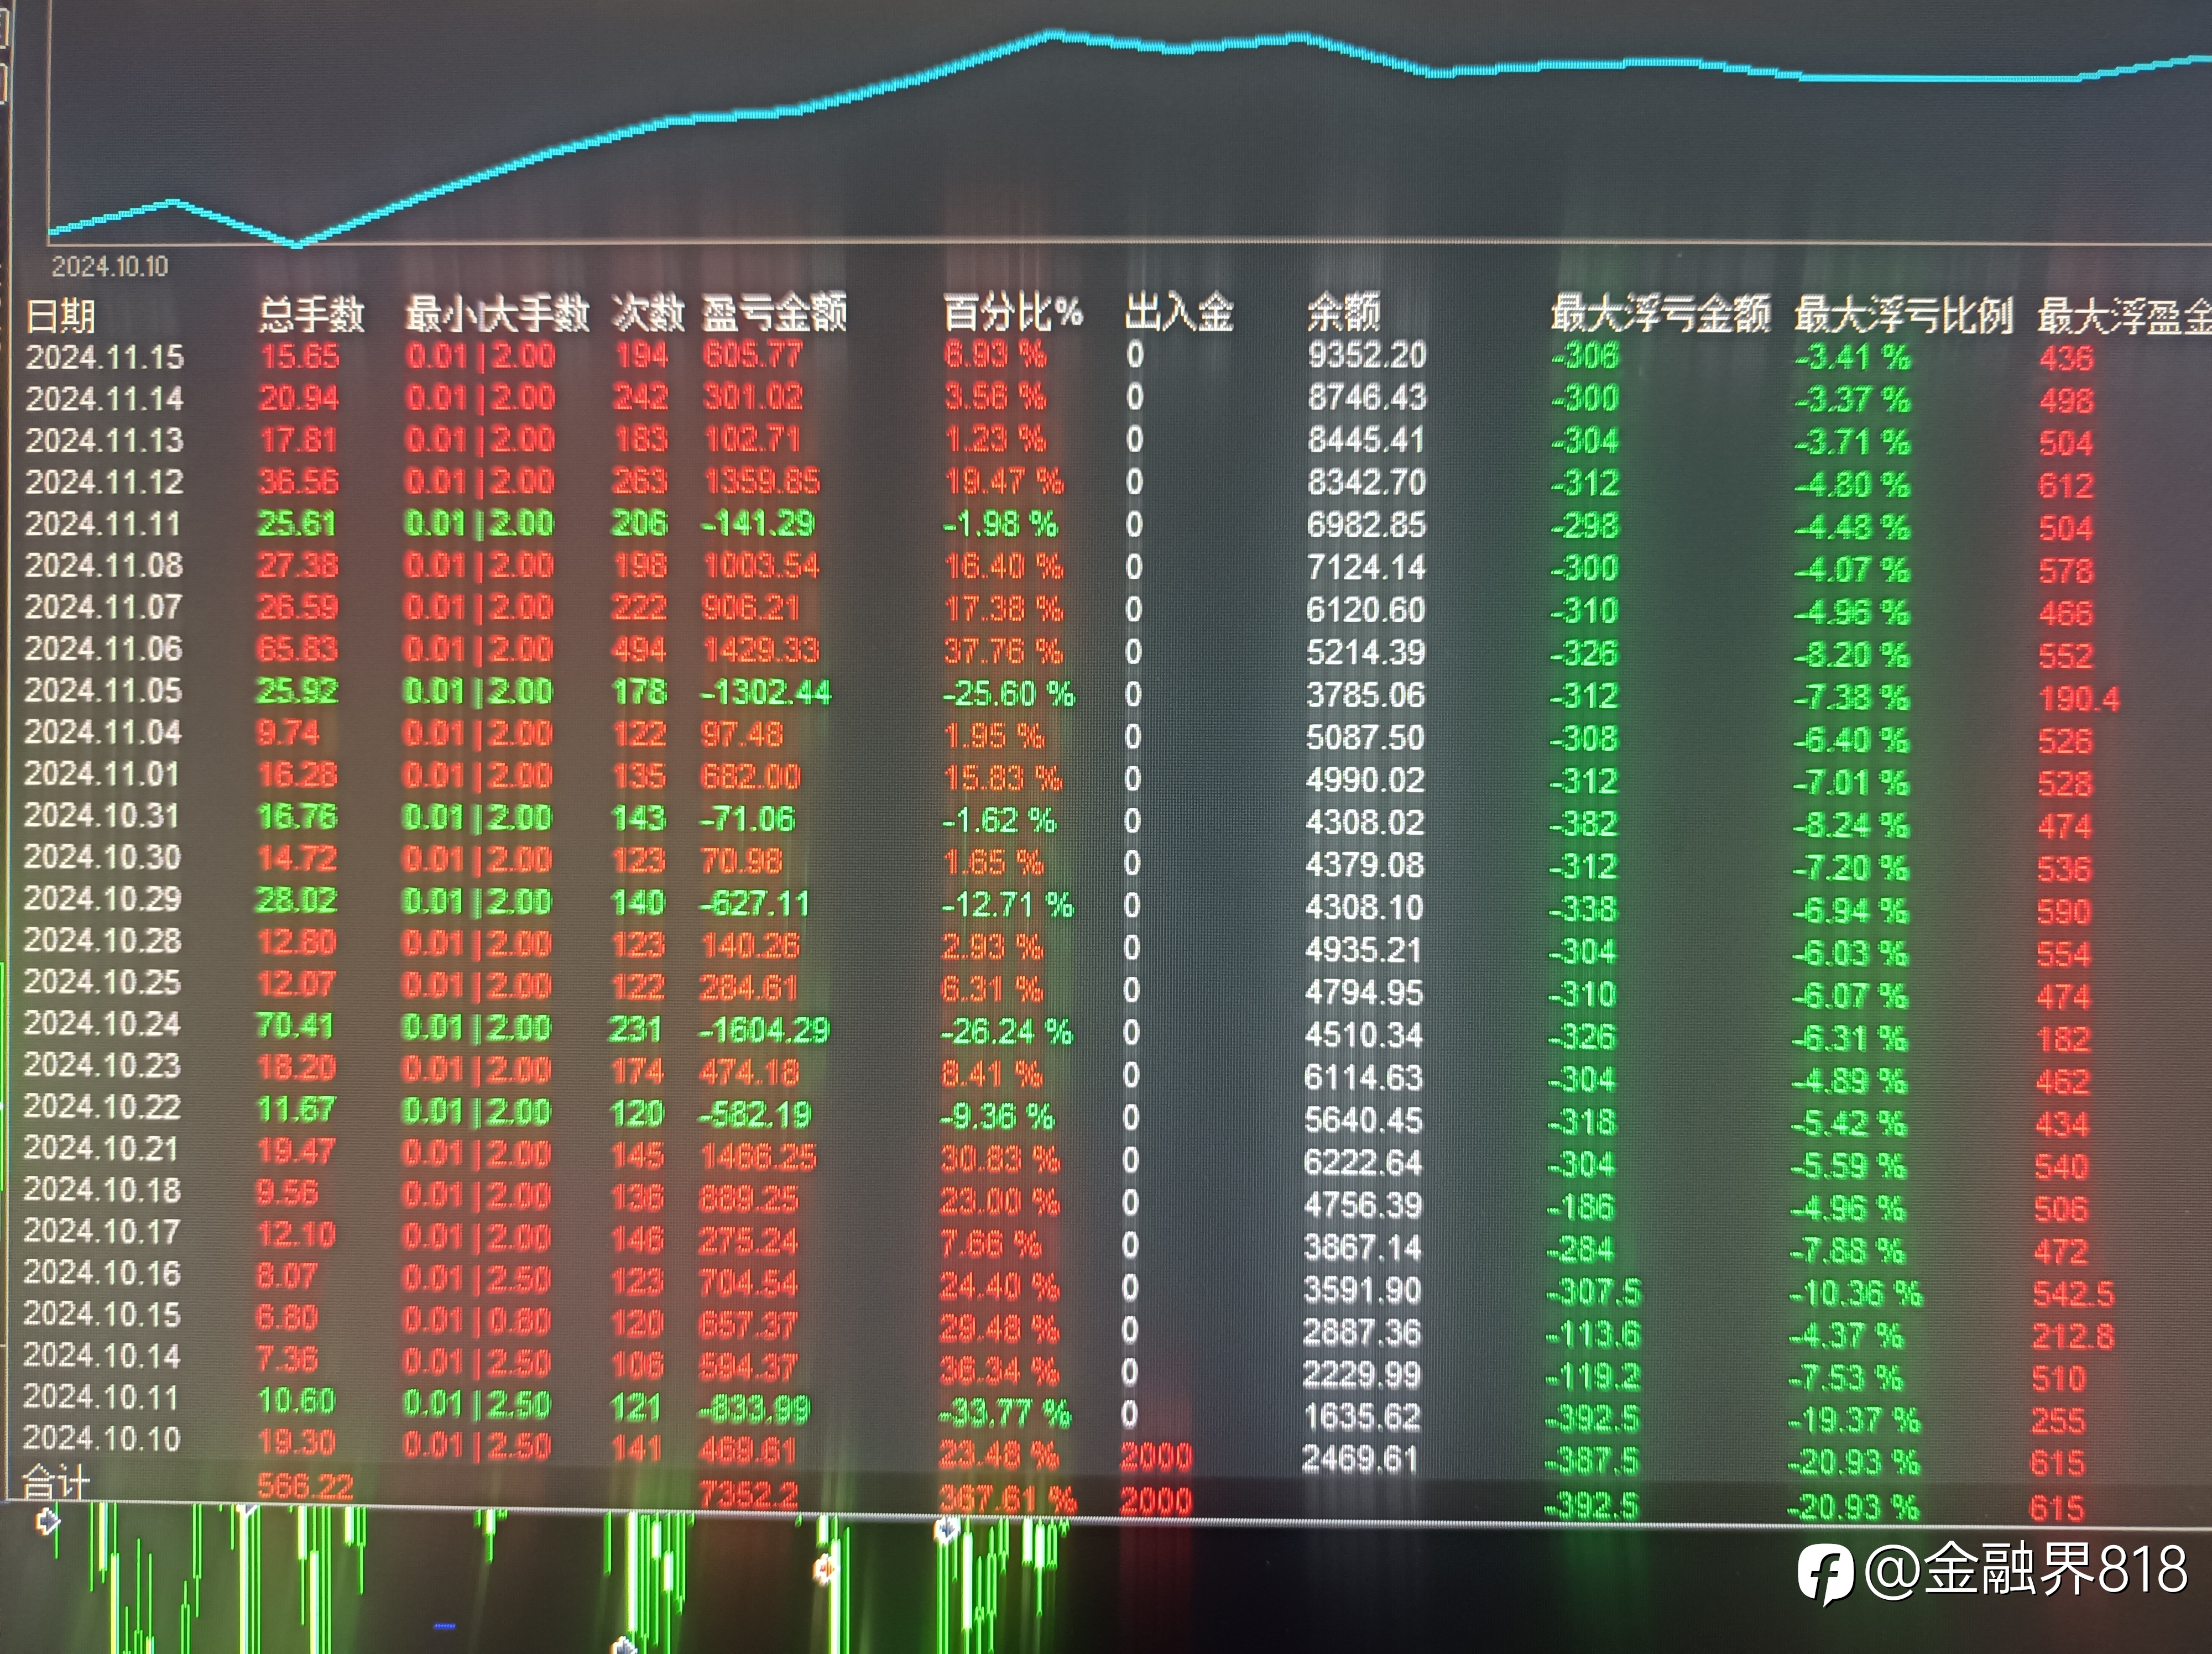Image resolution: width=2212 pixels, height=1654 pixels.
Task: Click profit value 1359.85
Action: click(762, 481)
